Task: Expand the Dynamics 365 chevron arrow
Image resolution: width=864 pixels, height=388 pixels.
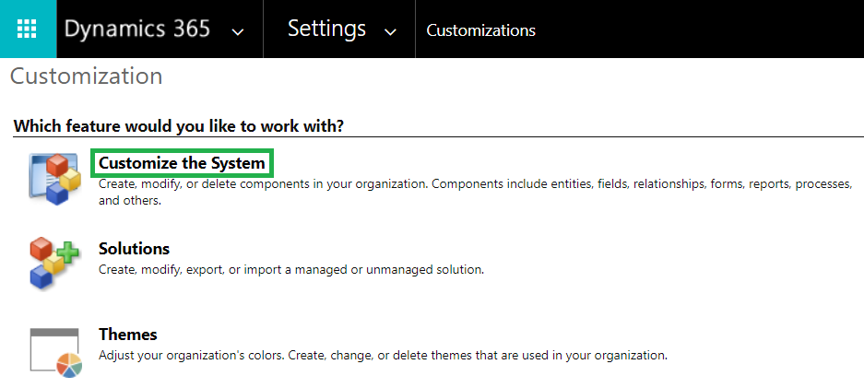Action: point(238,31)
